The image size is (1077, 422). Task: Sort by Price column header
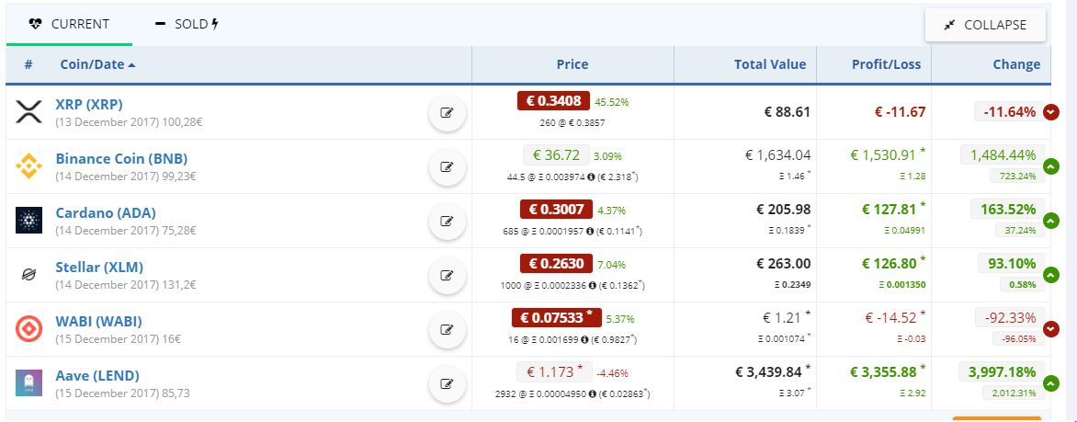click(573, 64)
